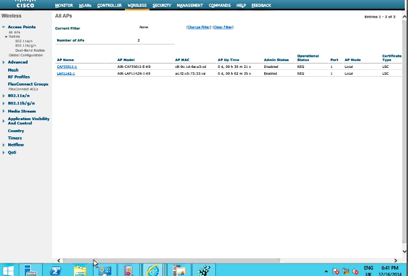Image resolution: width=408 pixels, height=276 pixels.
Task: Select the WIRELESS menu tab
Action: click(x=137, y=5)
